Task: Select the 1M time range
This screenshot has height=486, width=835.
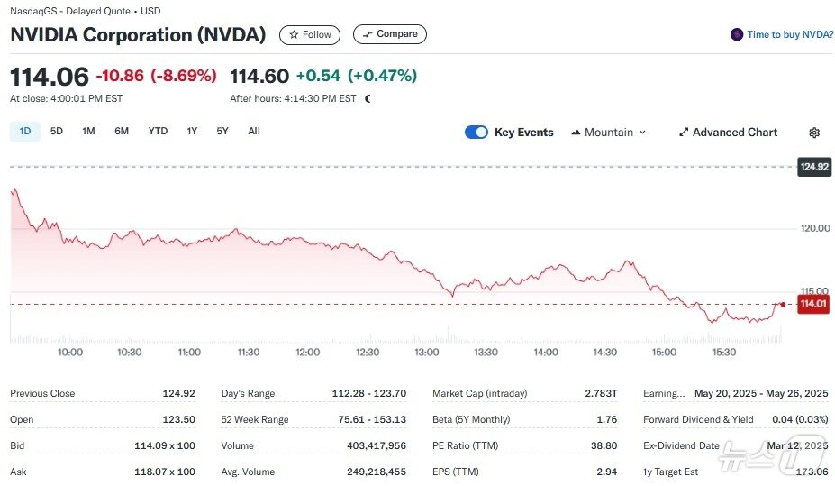Action: [x=88, y=132]
